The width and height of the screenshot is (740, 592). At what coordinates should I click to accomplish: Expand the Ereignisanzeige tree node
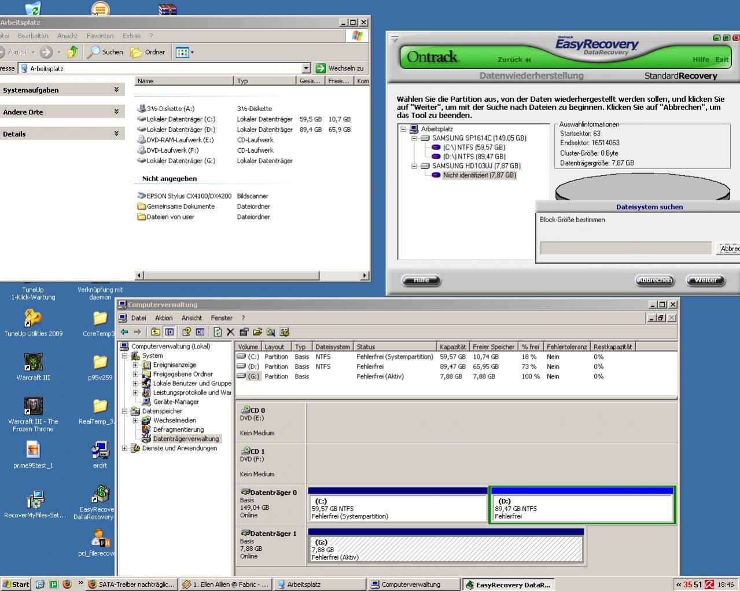pyautogui.click(x=136, y=365)
